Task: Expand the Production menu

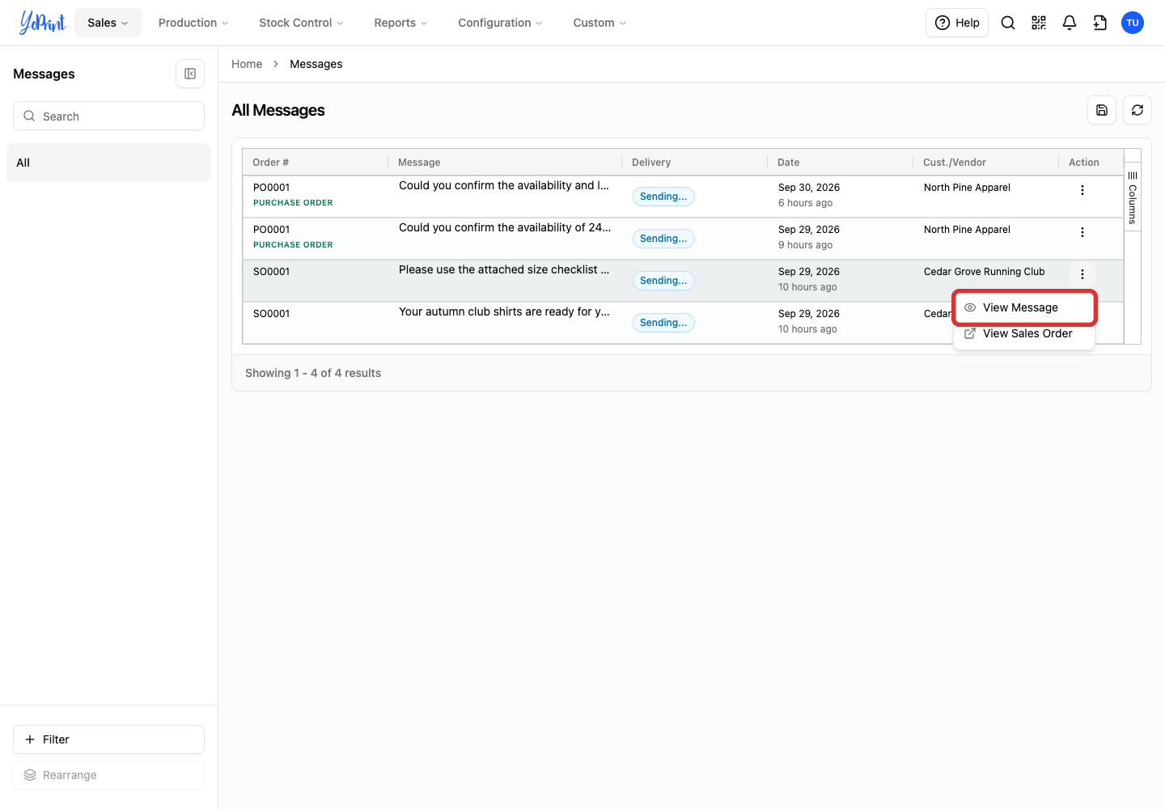Action: coord(193,23)
